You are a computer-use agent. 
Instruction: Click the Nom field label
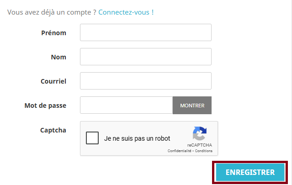[58, 57]
